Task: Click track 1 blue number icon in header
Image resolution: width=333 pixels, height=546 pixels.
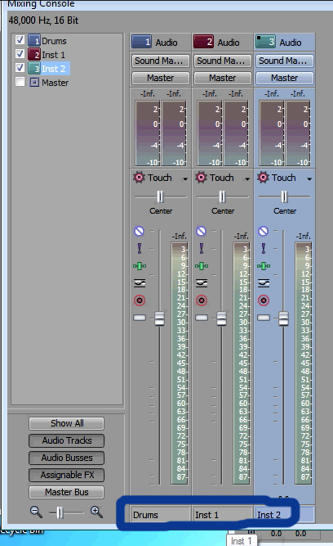Action: pyautogui.click(x=142, y=42)
